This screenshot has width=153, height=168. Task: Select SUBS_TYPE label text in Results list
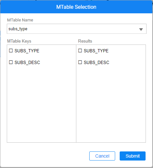coord(96,51)
